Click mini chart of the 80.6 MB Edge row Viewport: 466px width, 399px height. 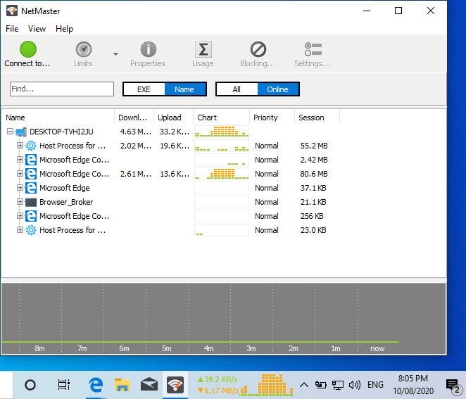(x=222, y=174)
